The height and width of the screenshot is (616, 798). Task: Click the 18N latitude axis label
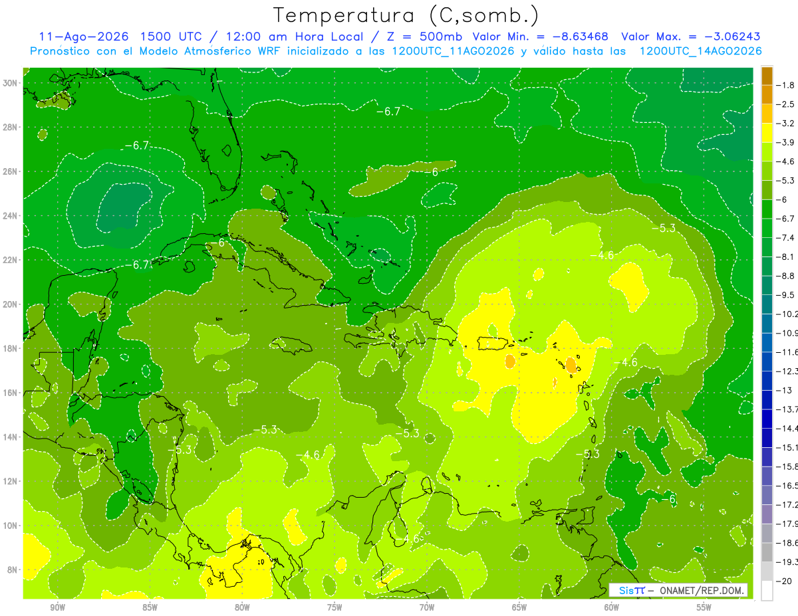point(10,348)
